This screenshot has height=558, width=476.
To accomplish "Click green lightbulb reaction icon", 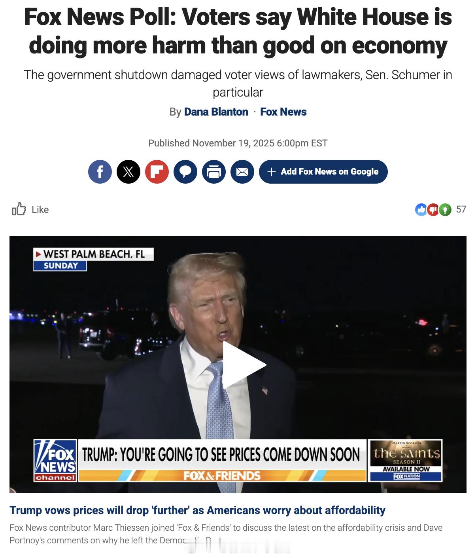I will [445, 209].
